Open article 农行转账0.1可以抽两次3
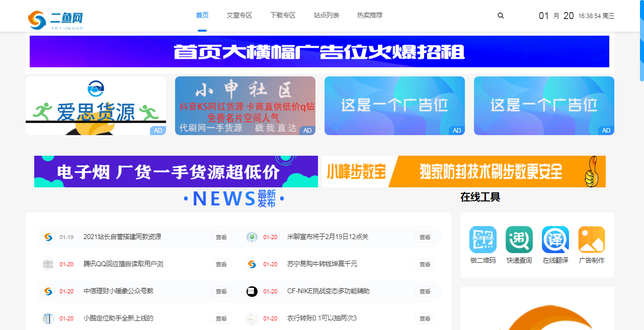Image resolution: width=644 pixels, height=330 pixels. pos(321,318)
